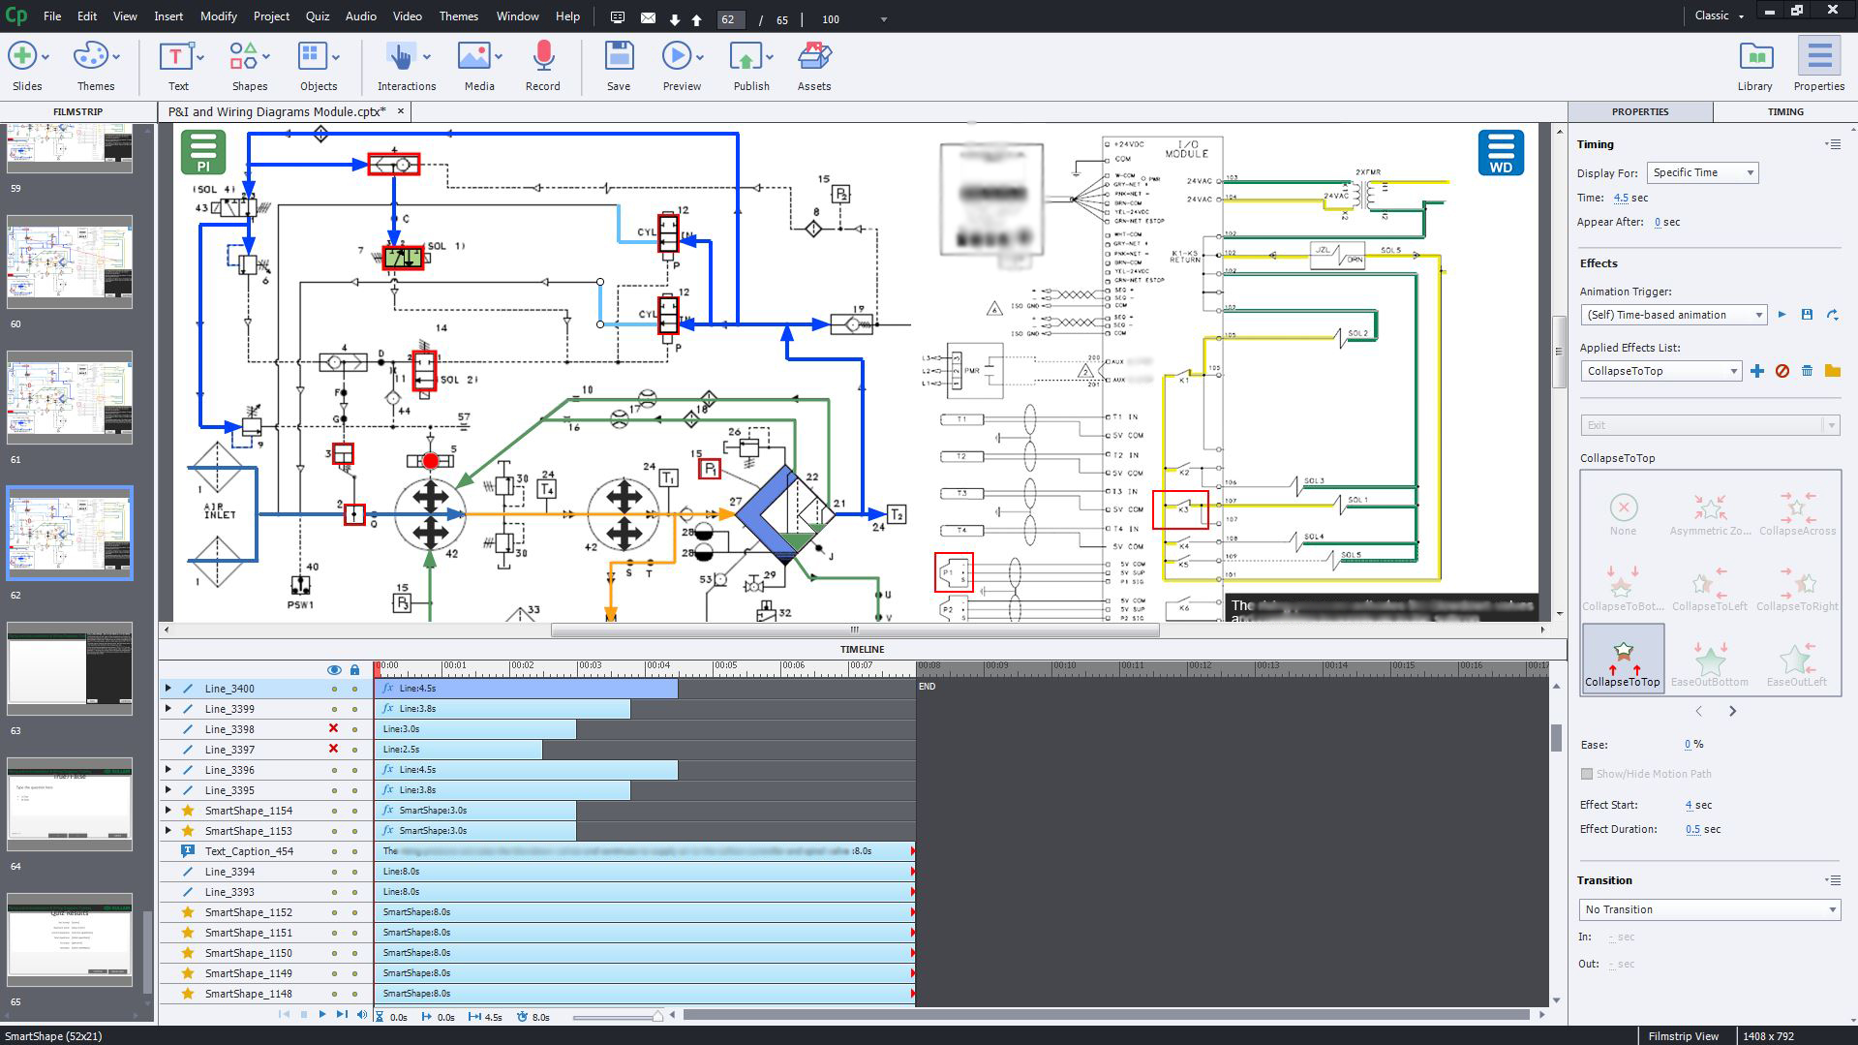Open the Display For dropdown

pyautogui.click(x=1702, y=172)
